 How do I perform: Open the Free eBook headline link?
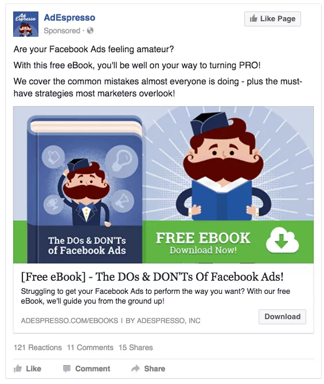(152, 277)
